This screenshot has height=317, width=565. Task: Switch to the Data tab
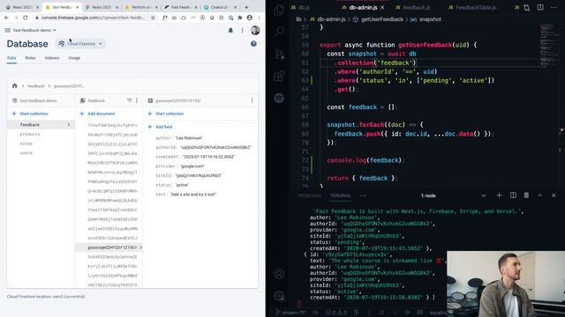tap(11, 58)
